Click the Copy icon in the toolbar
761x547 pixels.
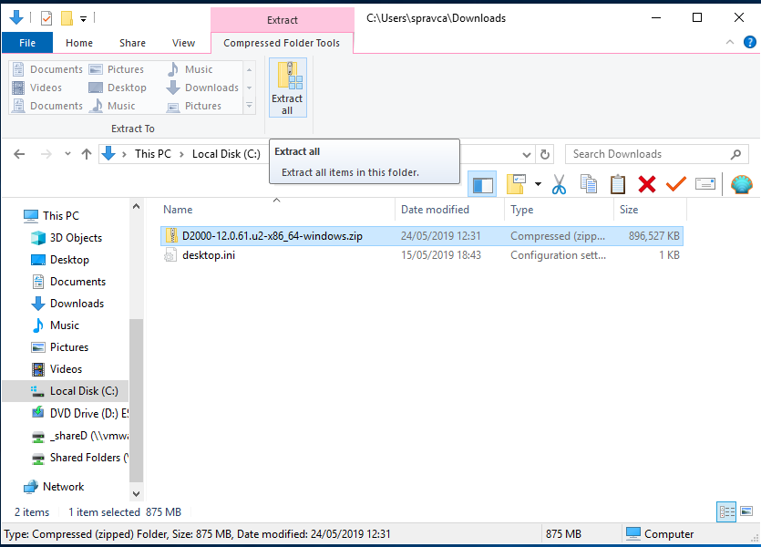[x=589, y=184]
